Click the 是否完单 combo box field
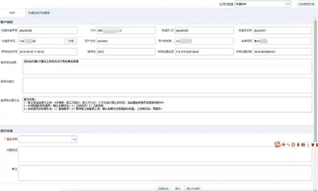318x191 pixels. [x=48, y=139]
